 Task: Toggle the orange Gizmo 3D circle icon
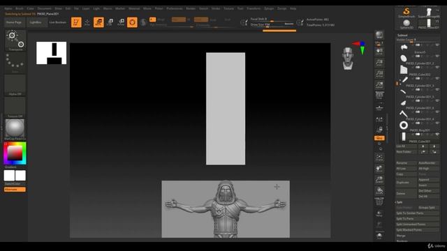click(132, 22)
